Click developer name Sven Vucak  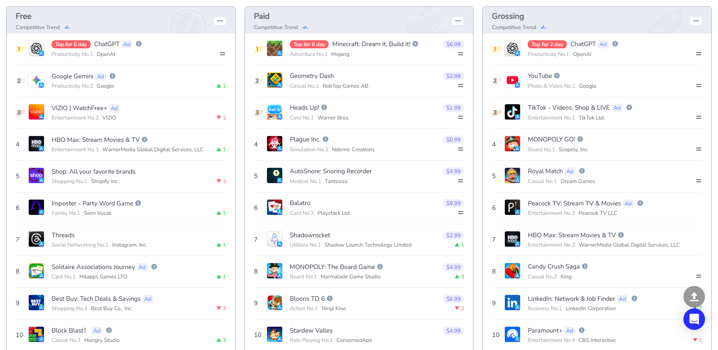[97, 213]
